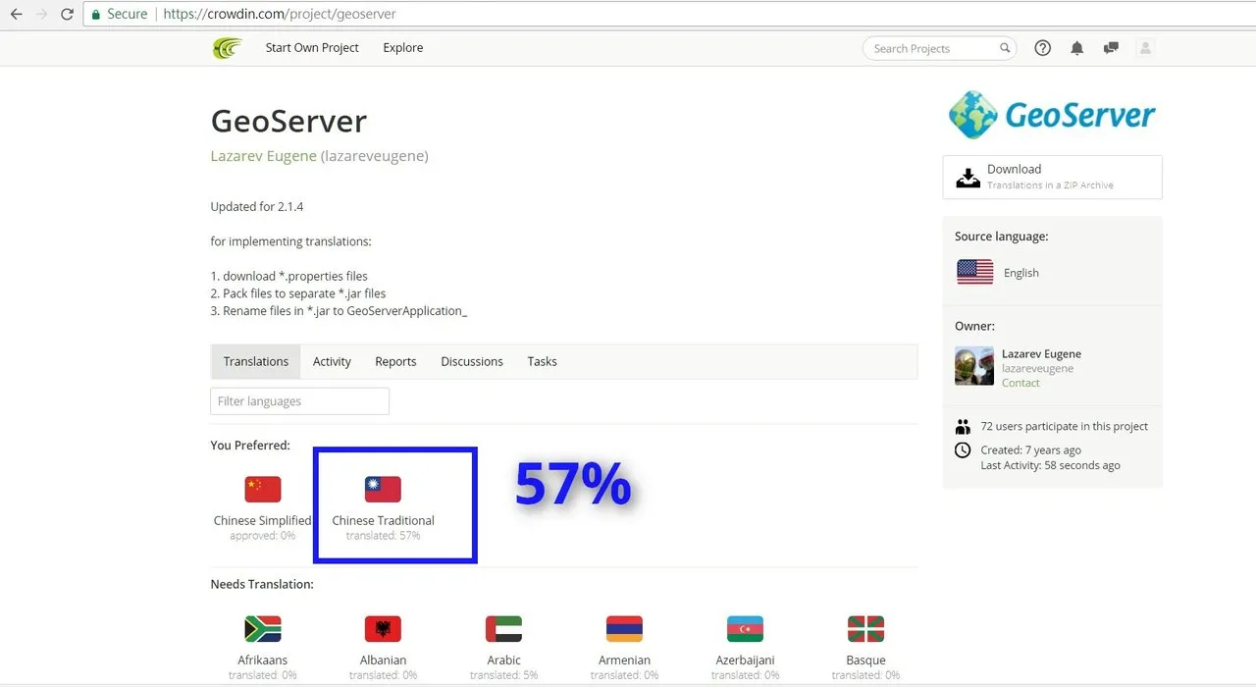
Task: Click 'Last Activity: 58 seconds ago'
Action: click(1050, 465)
